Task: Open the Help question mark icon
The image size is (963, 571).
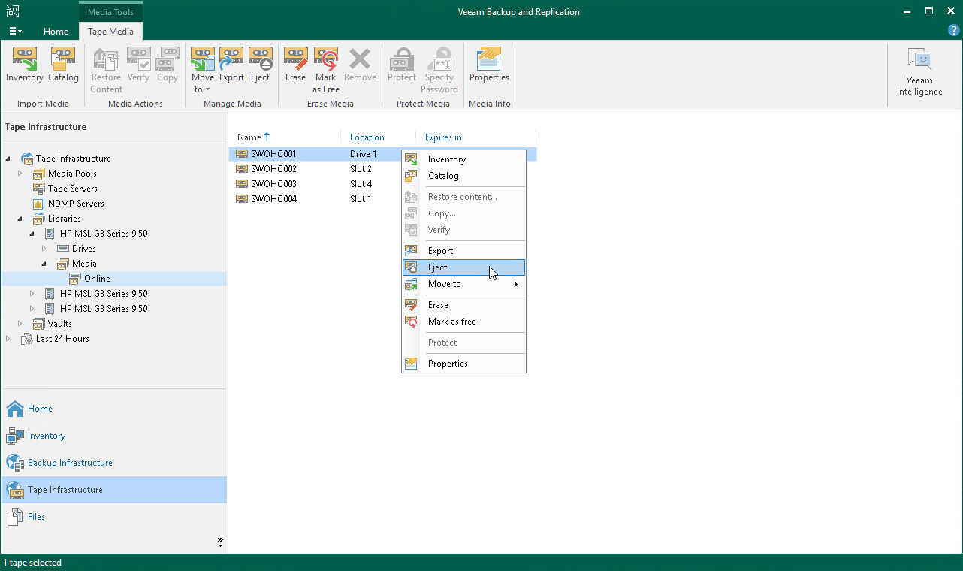Action: tap(954, 30)
